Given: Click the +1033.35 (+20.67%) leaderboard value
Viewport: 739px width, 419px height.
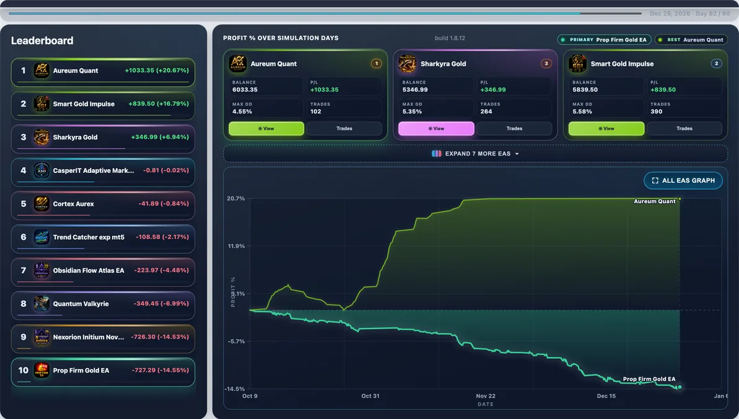Looking at the screenshot, I should click(156, 70).
